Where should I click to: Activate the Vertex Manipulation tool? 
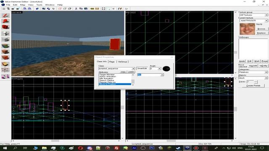coord(5,70)
